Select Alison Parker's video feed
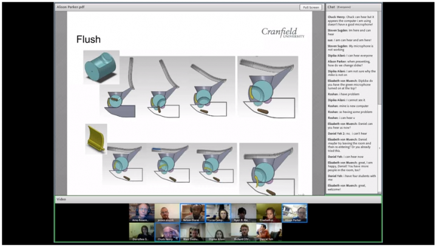The image size is (437, 247). click(x=294, y=212)
